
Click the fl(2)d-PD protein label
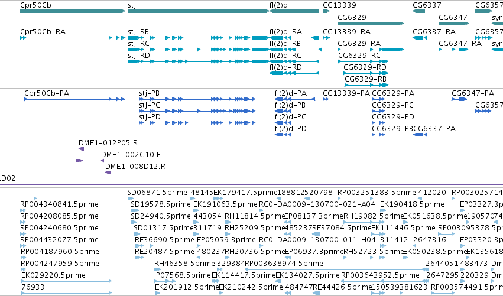291,129
